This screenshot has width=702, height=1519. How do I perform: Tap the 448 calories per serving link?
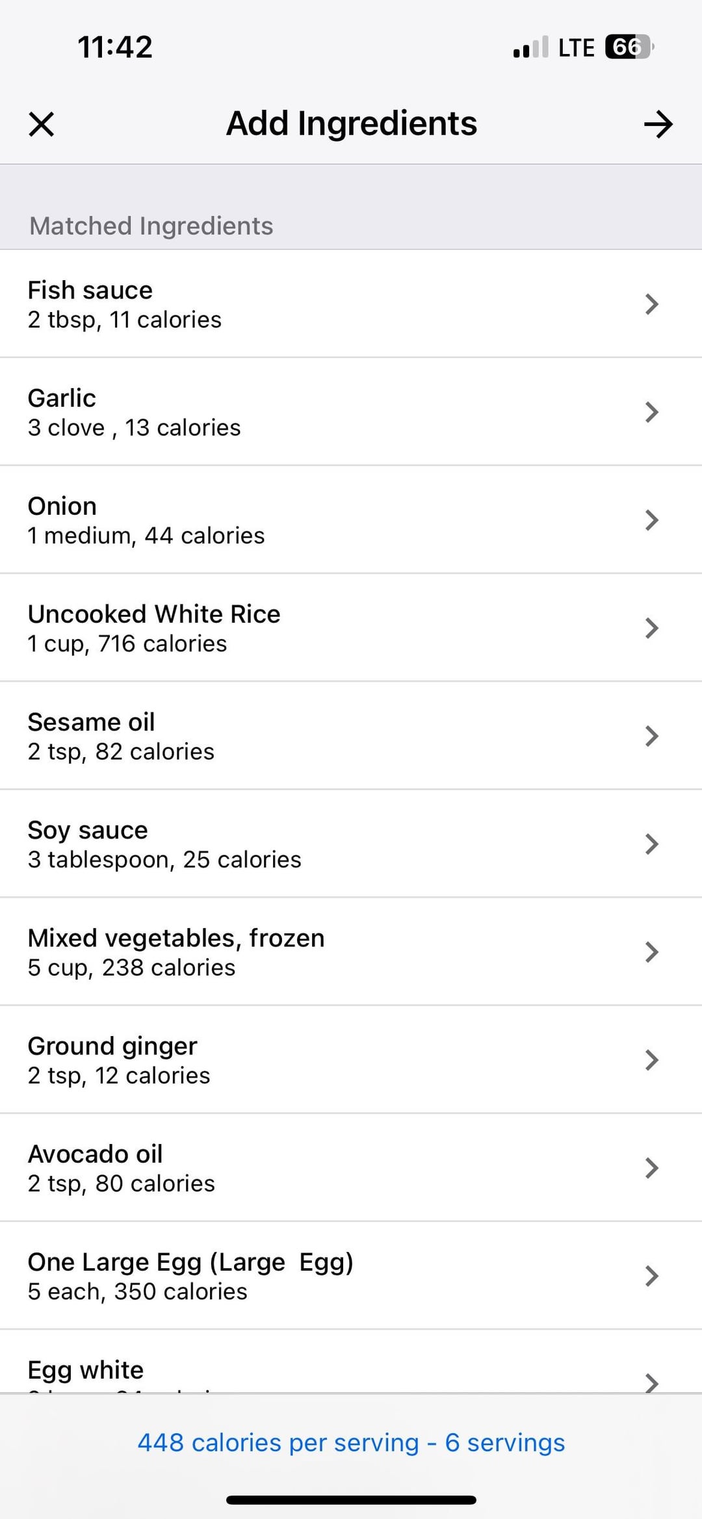click(x=351, y=1442)
